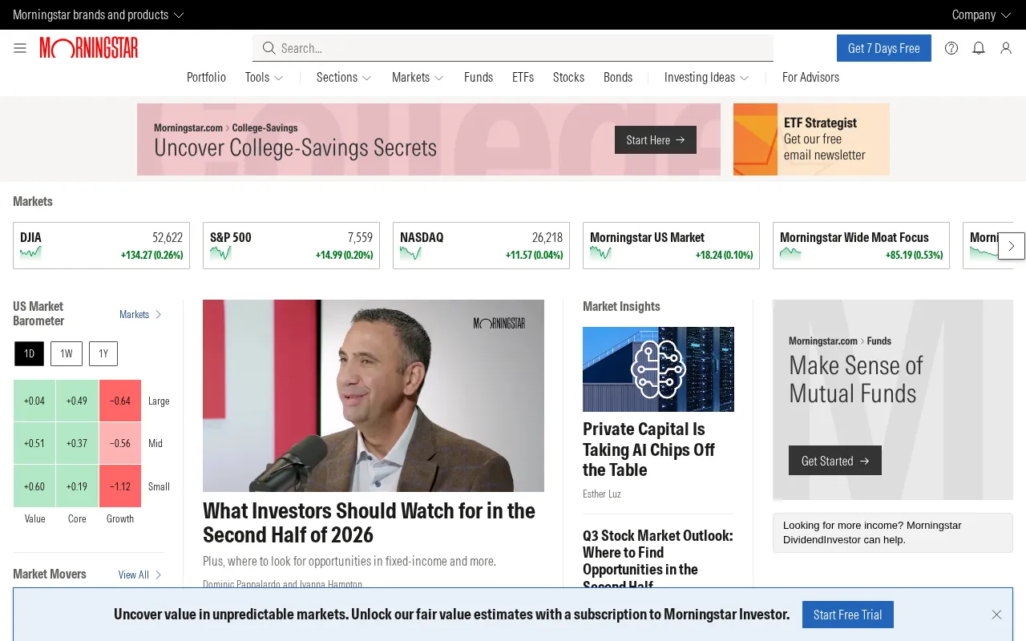Open the Tools dropdown menu
Screen dimensions: 1026x641
(x=265, y=77)
